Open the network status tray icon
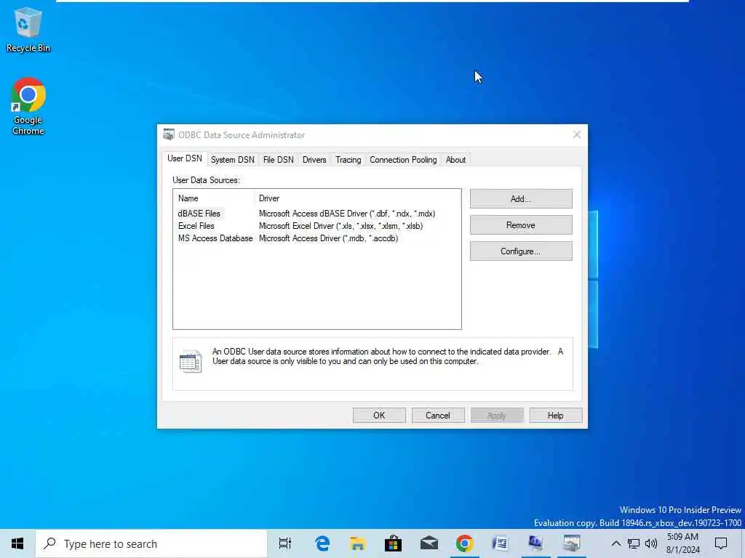 (x=634, y=543)
